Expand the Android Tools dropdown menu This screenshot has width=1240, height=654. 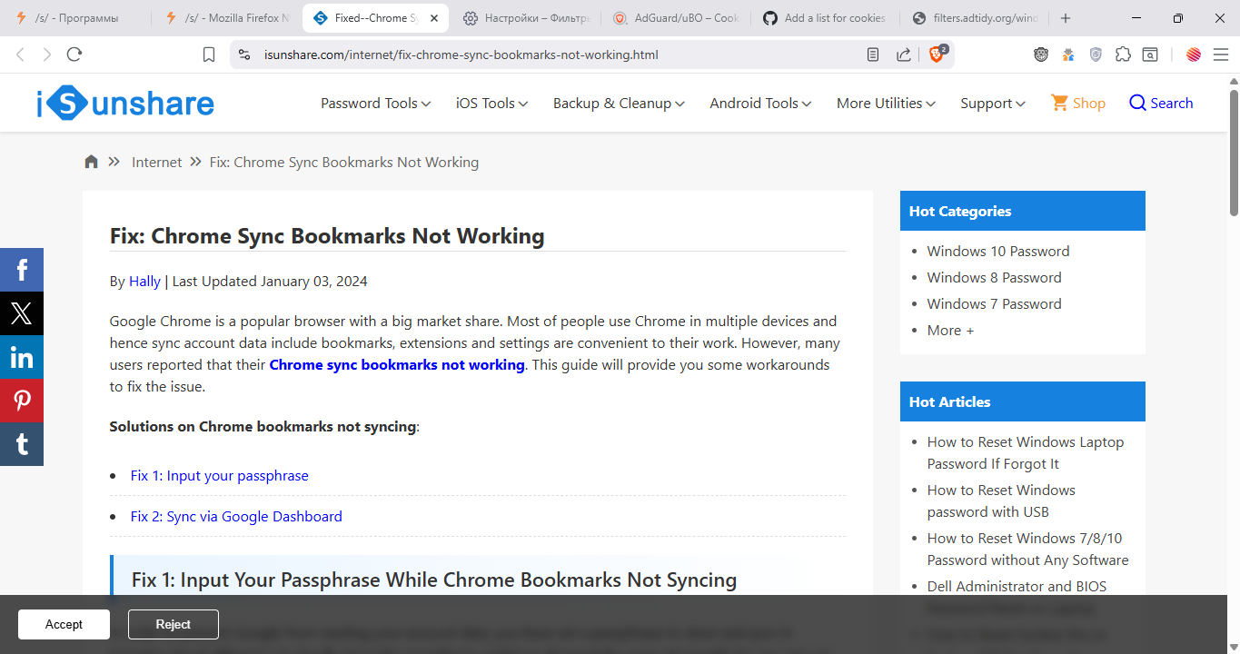coord(760,104)
